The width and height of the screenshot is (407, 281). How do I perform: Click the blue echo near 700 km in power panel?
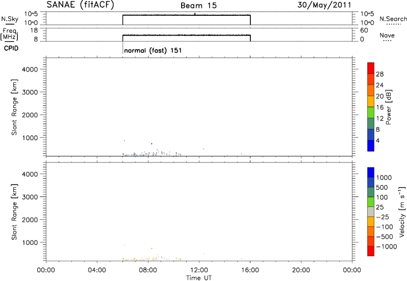(x=152, y=144)
